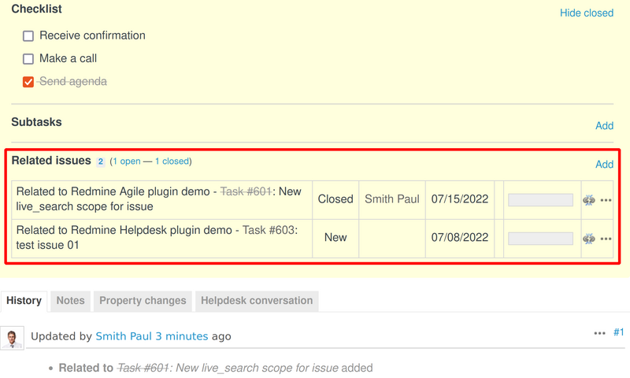Open Task #603 link in related issues
The width and height of the screenshot is (630, 378).
click(x=269, y=230)
